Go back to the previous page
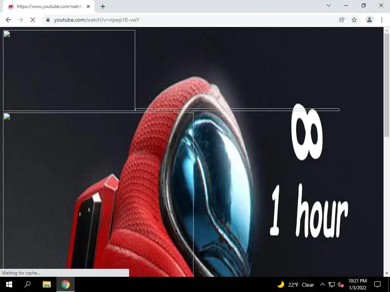Viewport: 390px width, 292px height. (x=8, y=20)
